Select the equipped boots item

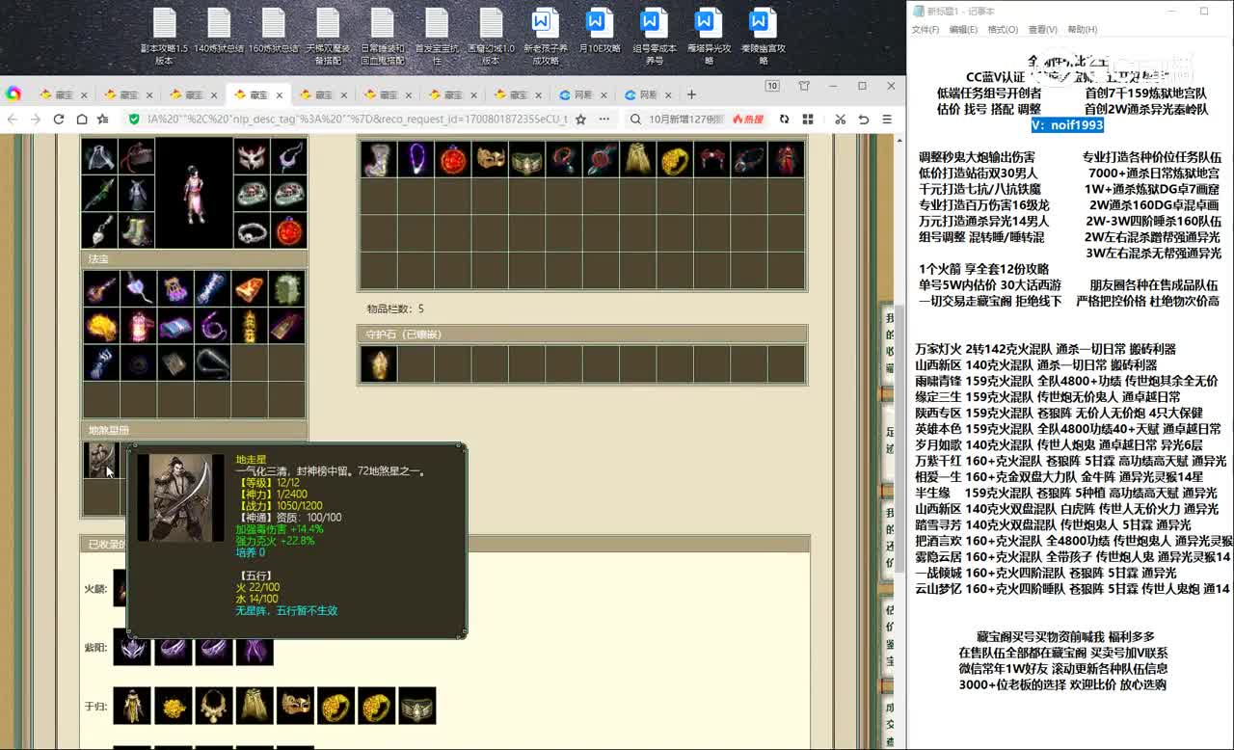point(136,230)
